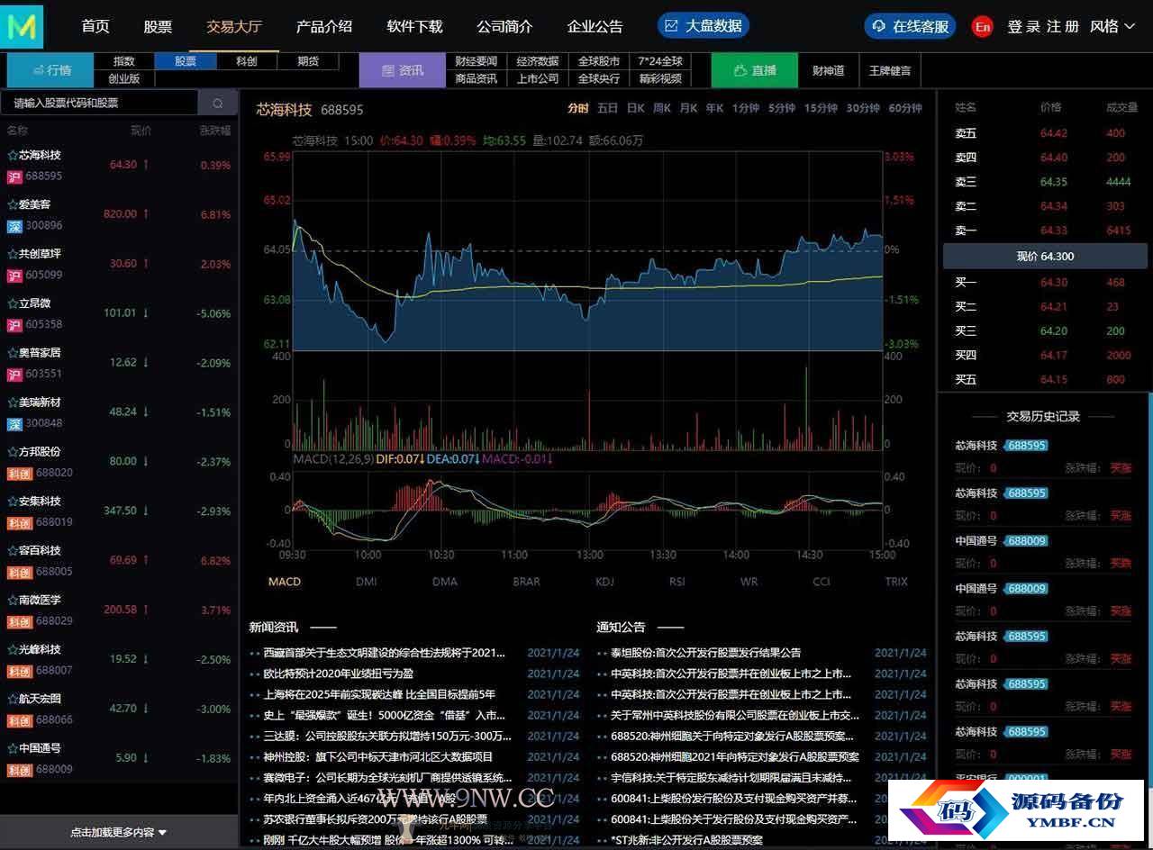Toggle favorite star for 容百科技

pyautogui.click(x=13, y=550)
